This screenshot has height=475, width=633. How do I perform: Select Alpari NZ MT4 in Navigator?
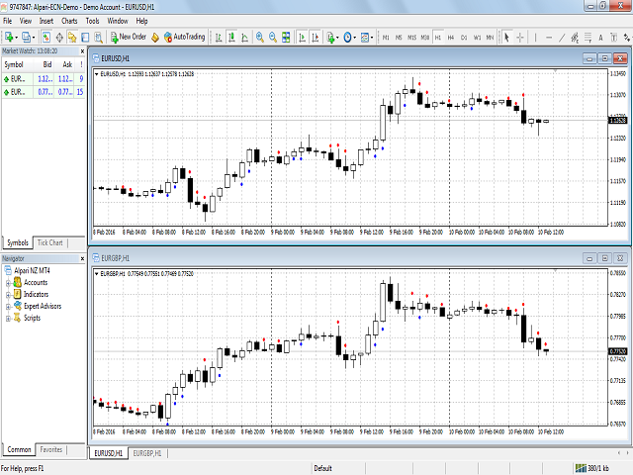coord(27,270)
